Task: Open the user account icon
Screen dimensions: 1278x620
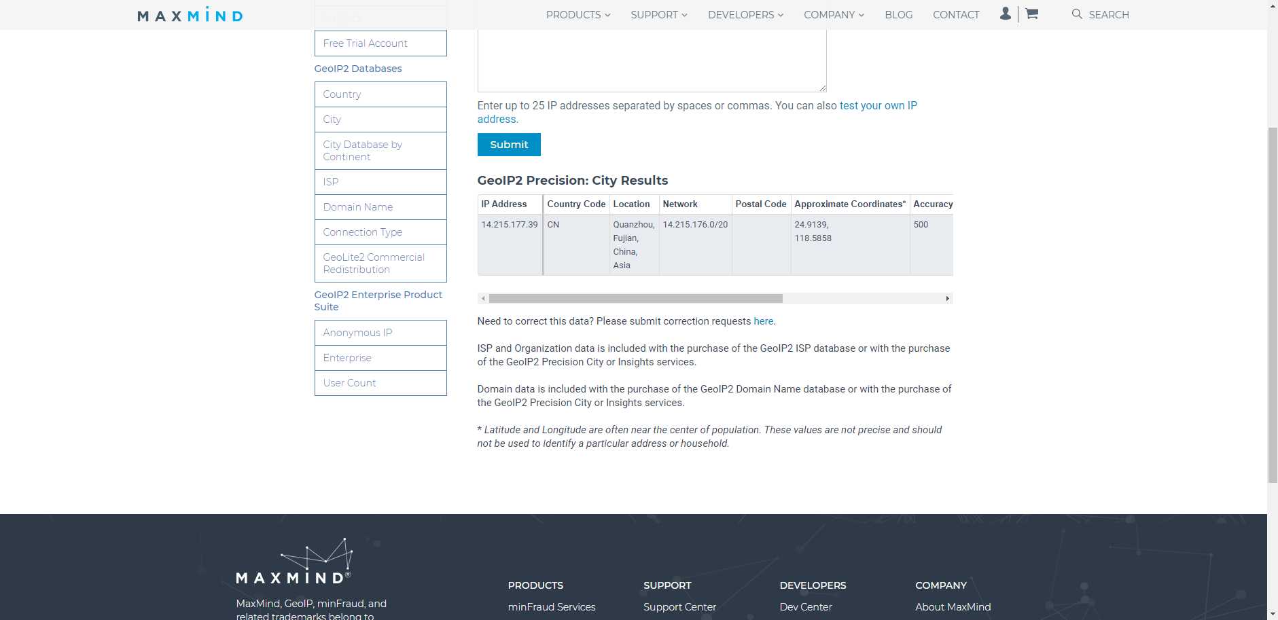Action: click(x=1006, y=14)
